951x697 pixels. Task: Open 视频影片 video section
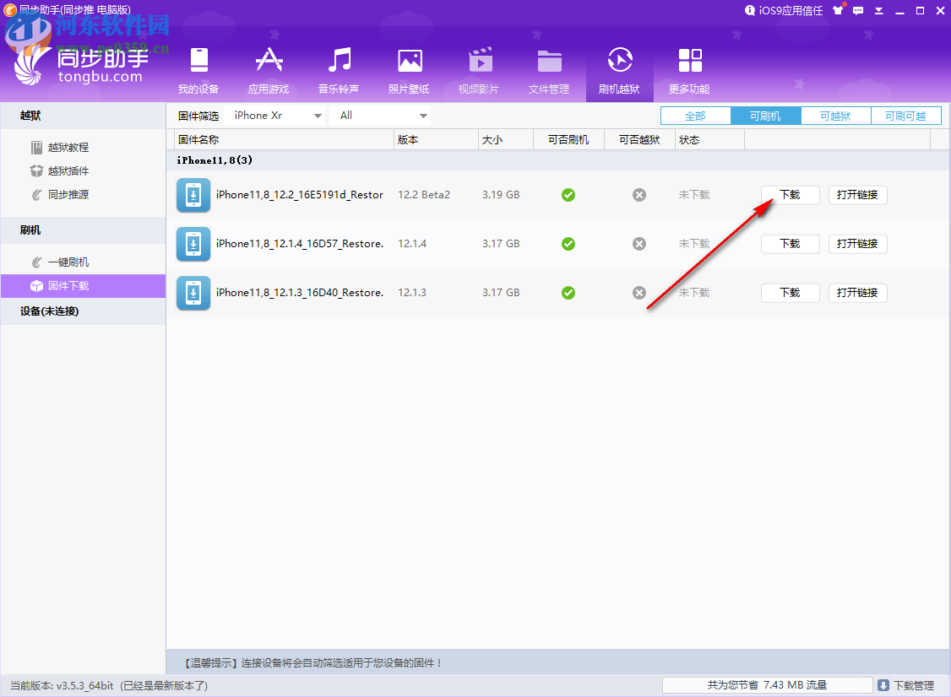point(479,72)
